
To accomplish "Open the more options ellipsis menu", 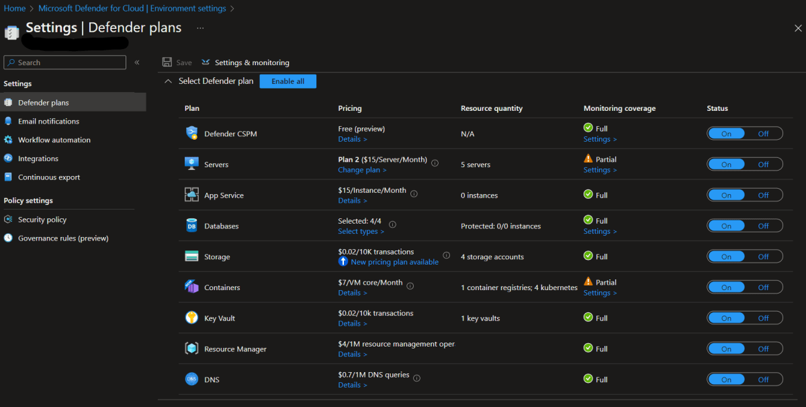I will [200, 28].
